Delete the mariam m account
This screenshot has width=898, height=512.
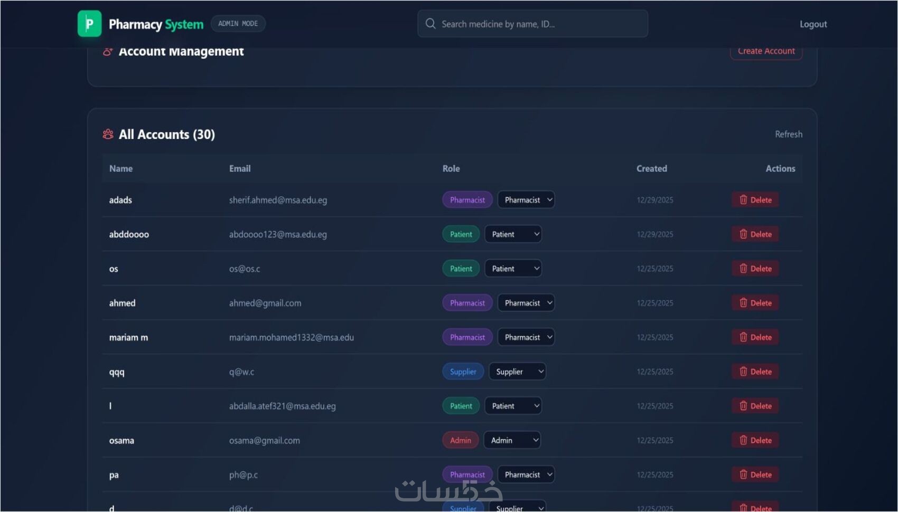[x=755, y=337]
